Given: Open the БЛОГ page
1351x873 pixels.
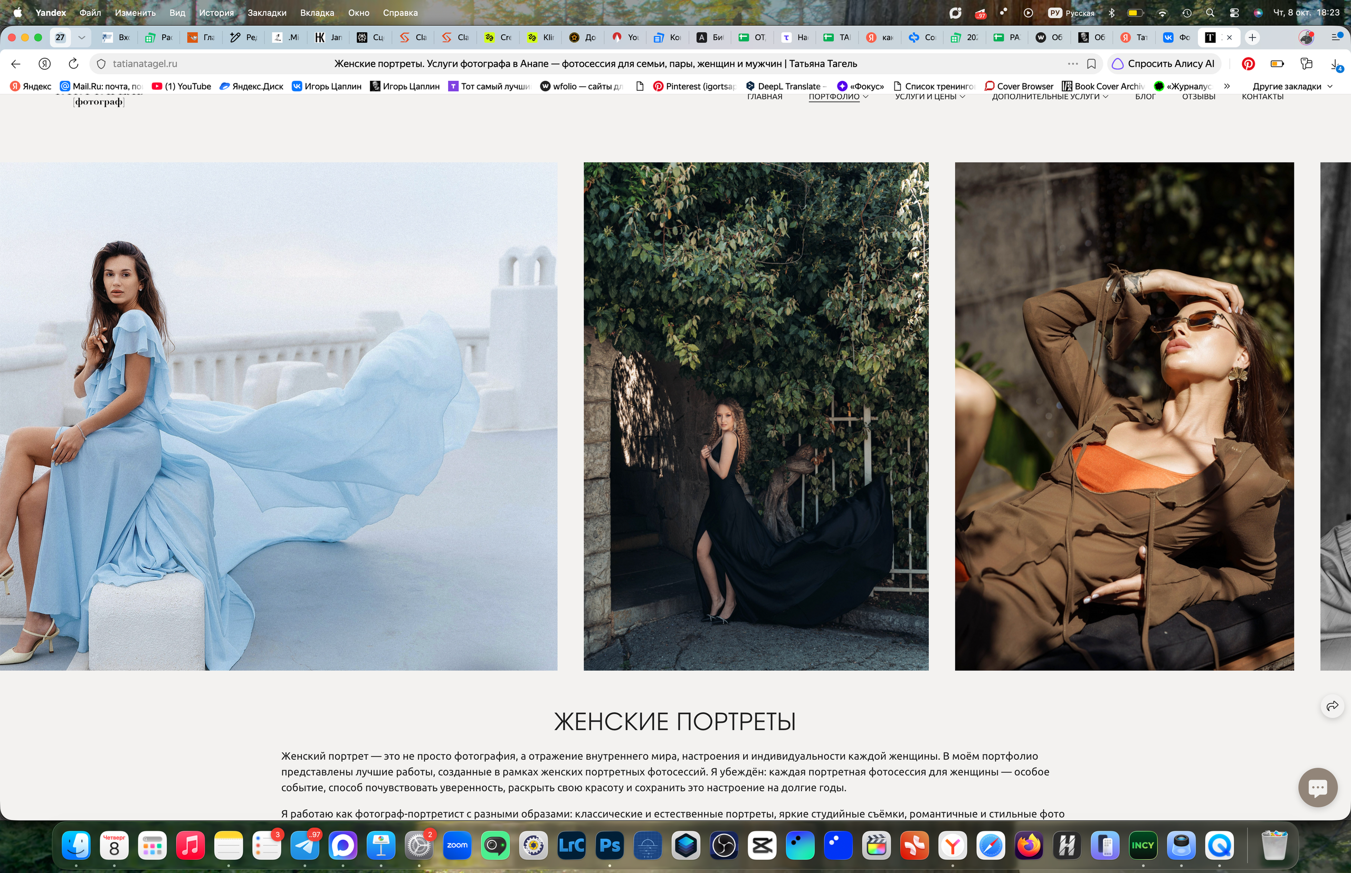Looking at the screenshot, I should click(1145, 97).
